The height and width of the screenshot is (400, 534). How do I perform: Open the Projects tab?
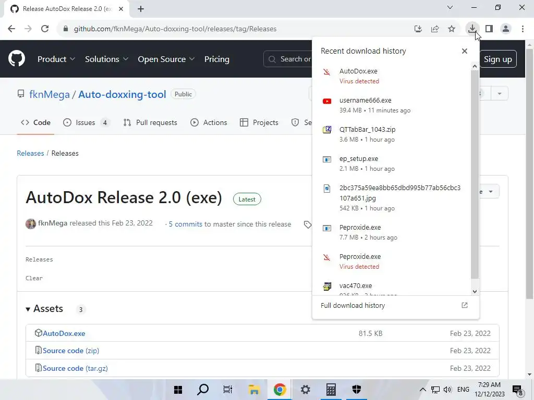pyautogui.click(x=259, y=122)
